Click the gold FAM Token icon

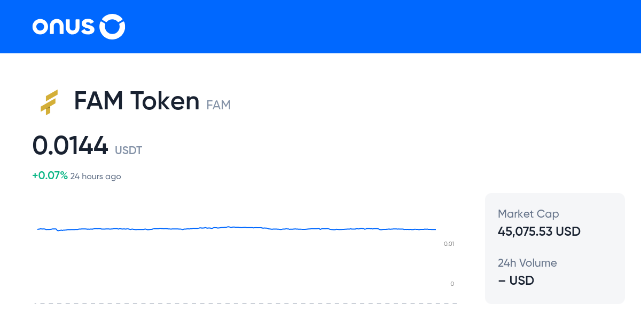[49, 102]
